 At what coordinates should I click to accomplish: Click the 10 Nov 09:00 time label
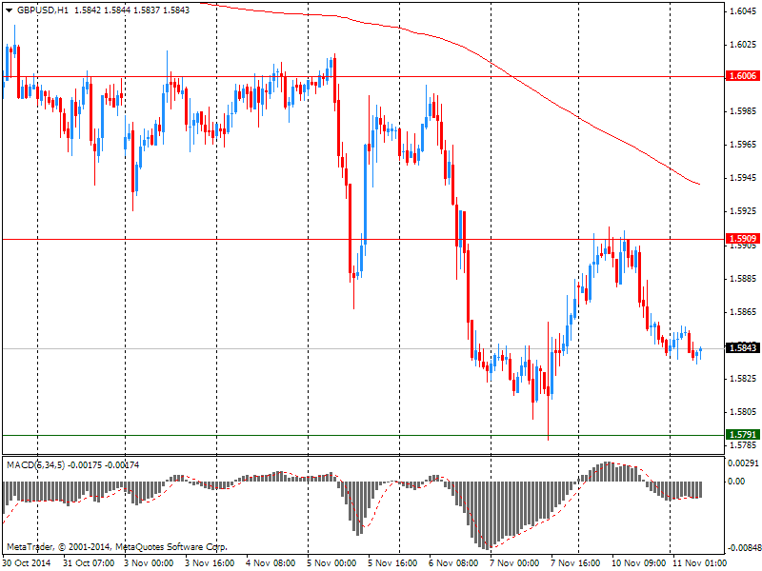coord(638,563)
